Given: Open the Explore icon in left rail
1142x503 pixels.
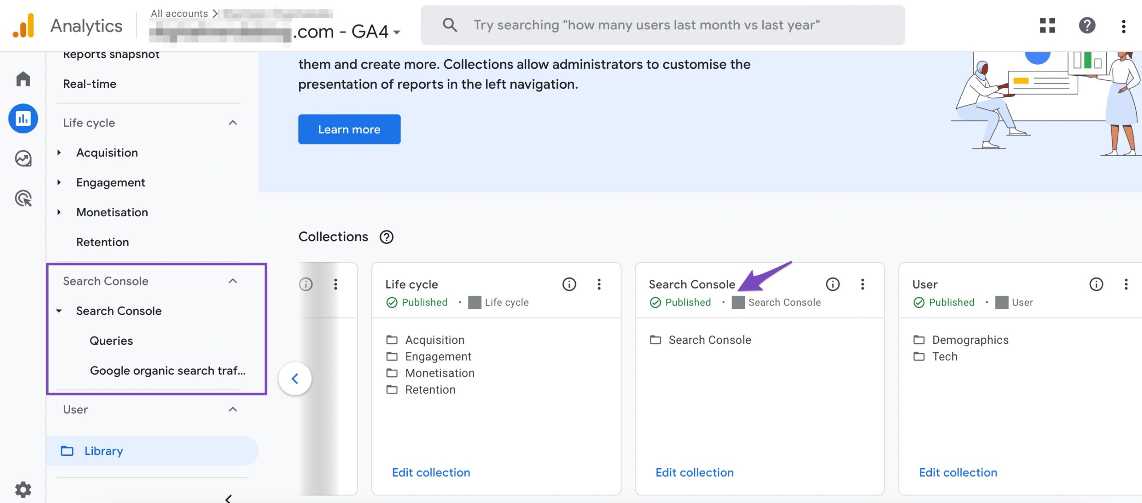Looking at the screenshot, I should [23, 158].
